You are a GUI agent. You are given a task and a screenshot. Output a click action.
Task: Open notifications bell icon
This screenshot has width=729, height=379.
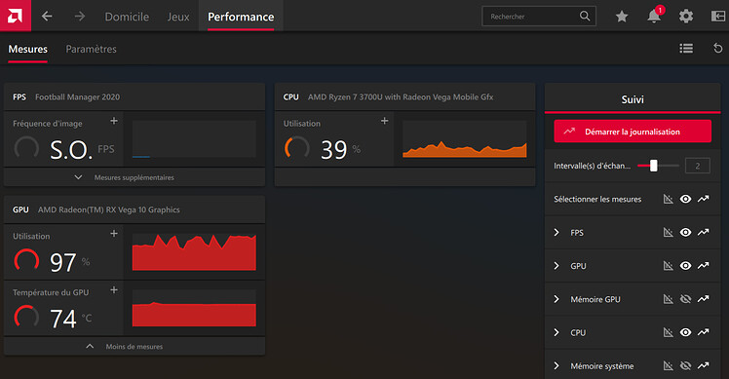(x=654, y=16)
